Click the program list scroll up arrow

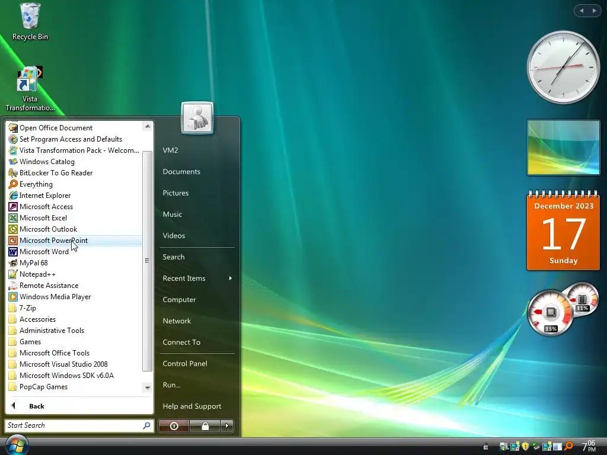[x=147, y=126]
